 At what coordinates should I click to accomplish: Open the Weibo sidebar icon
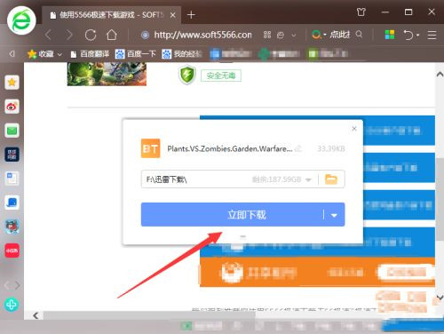pos(12,107)
